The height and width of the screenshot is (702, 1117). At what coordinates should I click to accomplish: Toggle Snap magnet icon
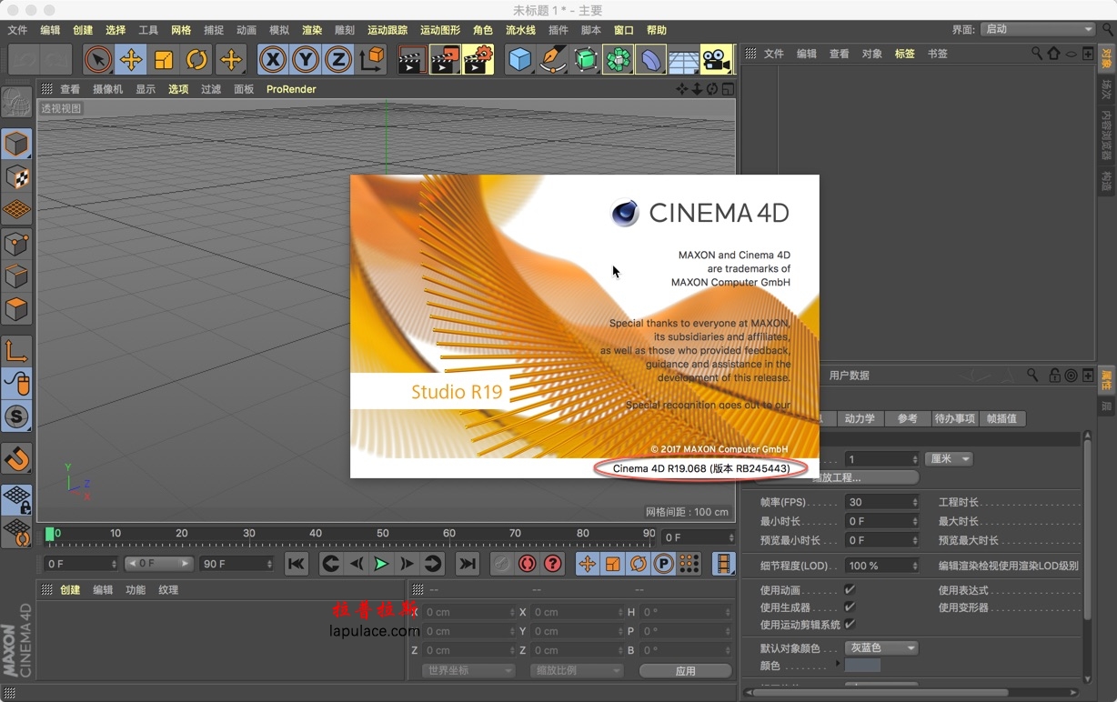16,457
